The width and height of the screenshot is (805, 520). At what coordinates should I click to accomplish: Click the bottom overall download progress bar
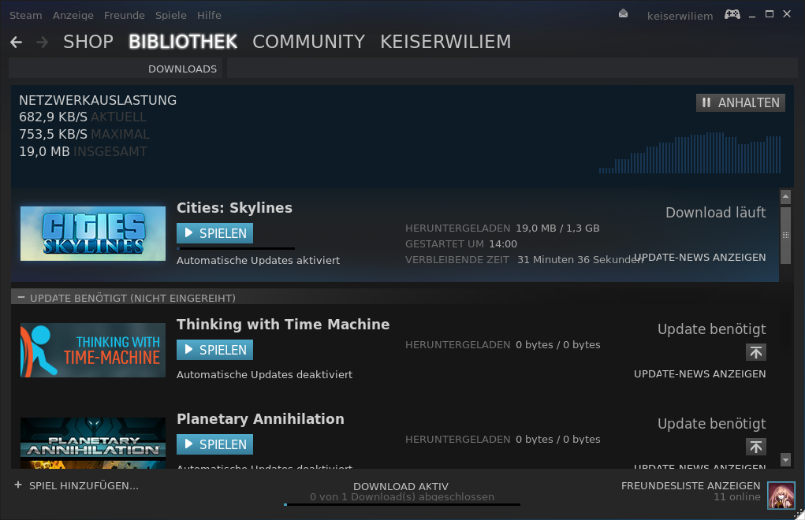(402, 504)
